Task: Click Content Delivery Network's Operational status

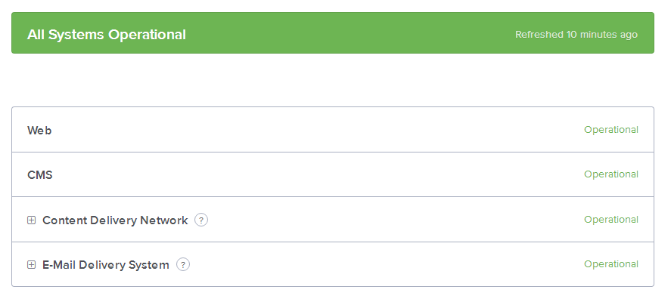Action: tap(610, 220)
